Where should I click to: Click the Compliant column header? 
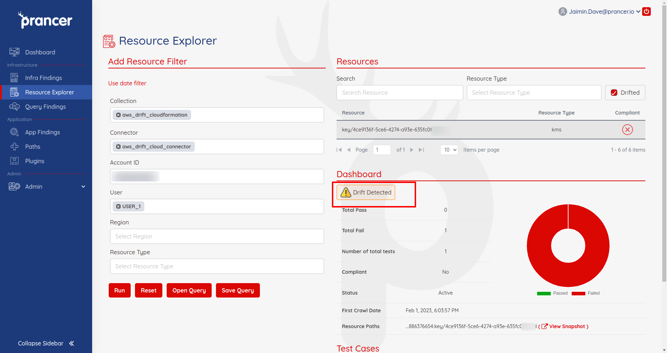(x=627, y=113)
